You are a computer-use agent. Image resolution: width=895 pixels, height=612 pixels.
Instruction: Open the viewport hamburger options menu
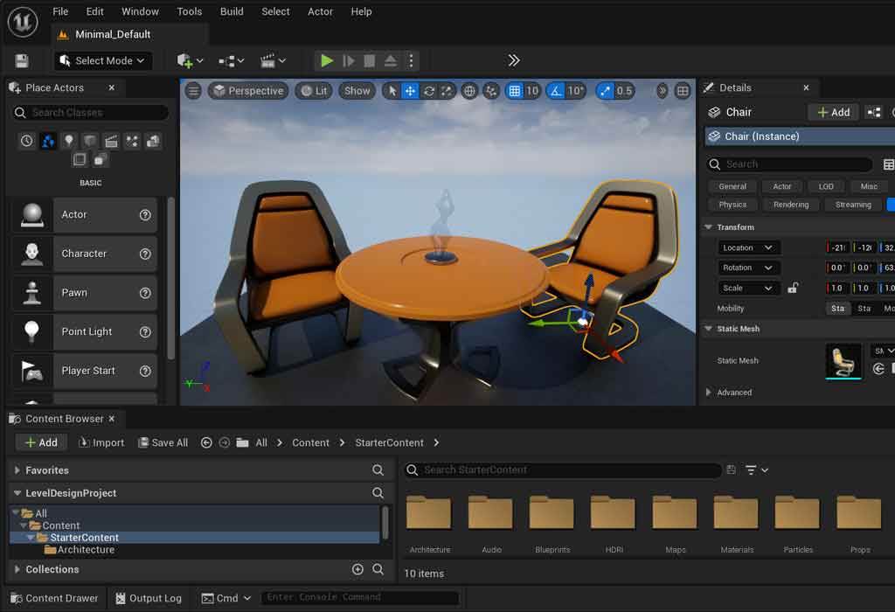(x=194, y=91)
